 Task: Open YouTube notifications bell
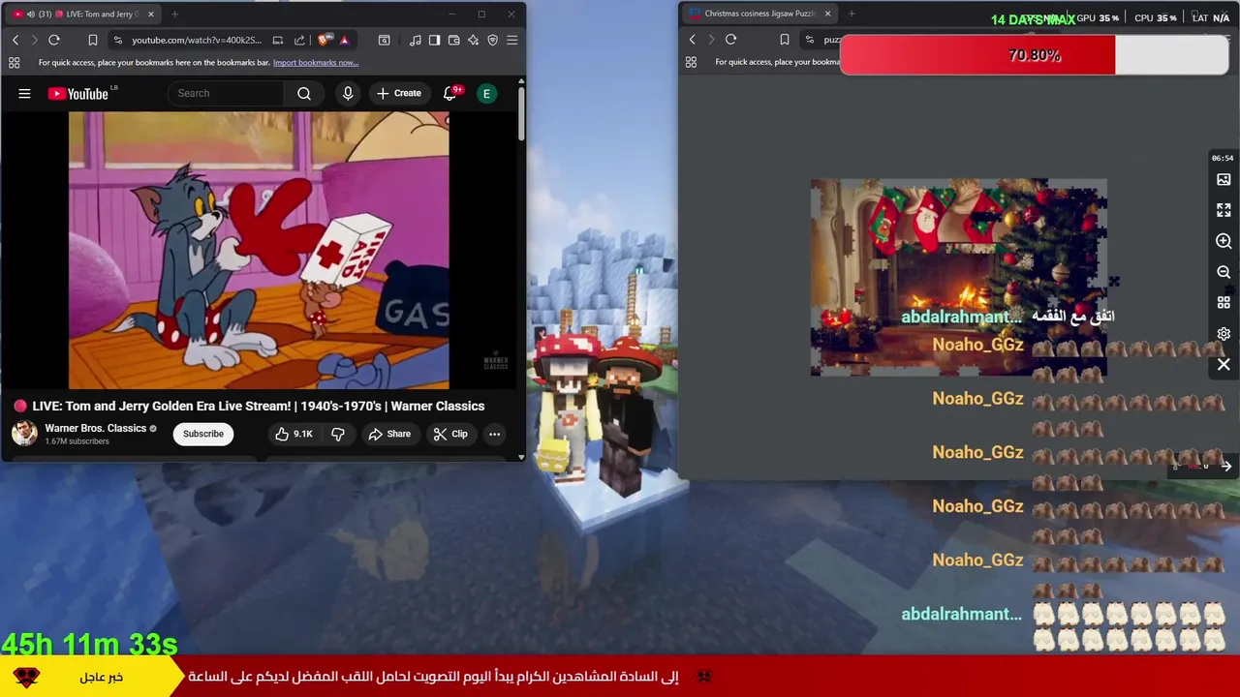[x=450, y=93]
